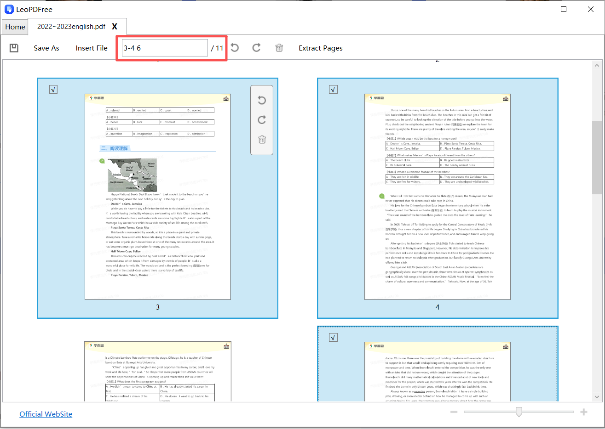Select the rotate left icon in the toolbar
Screen dimensions: 605x429
[x=234, y=48]
